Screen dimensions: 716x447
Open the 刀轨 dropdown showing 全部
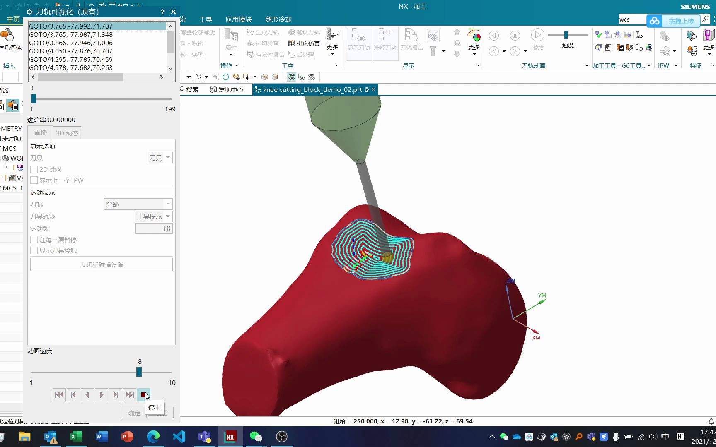tap(138, 204)
